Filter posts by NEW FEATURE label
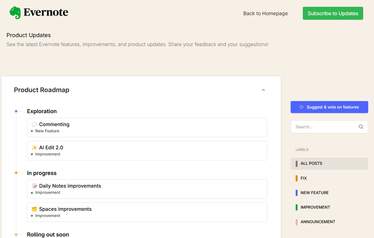This screenshot has height=238, width=374. (x=329, y=193)
